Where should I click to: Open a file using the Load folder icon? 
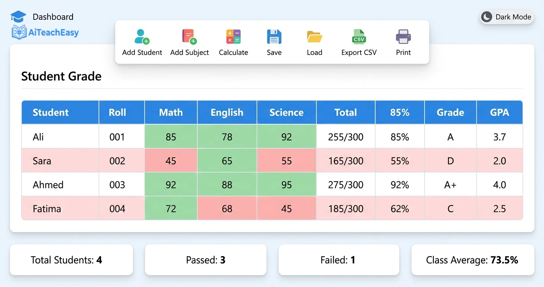coord(314,36)
